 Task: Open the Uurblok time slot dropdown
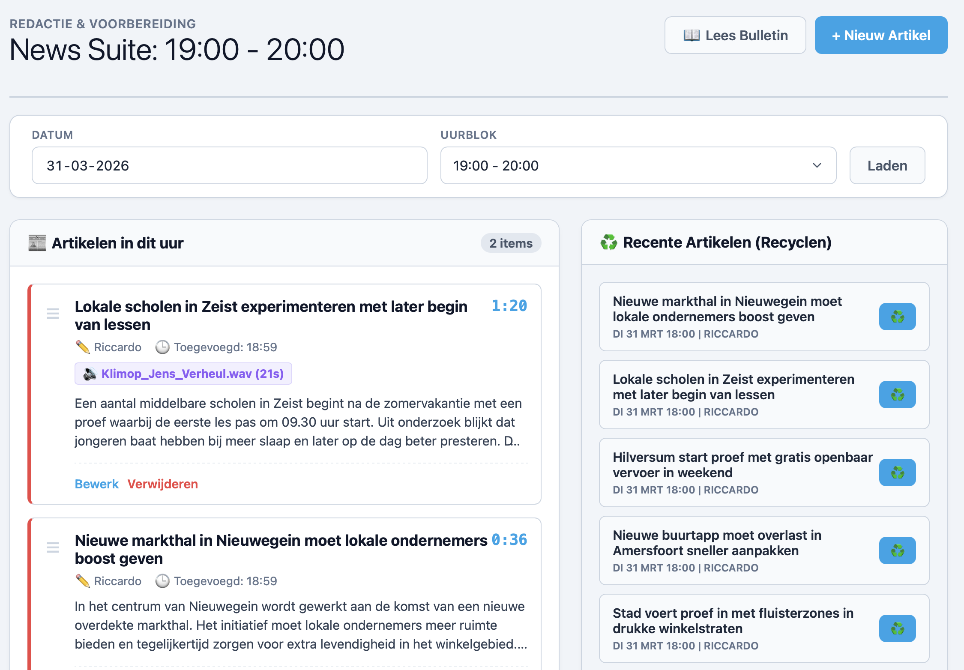click(638, 165)
